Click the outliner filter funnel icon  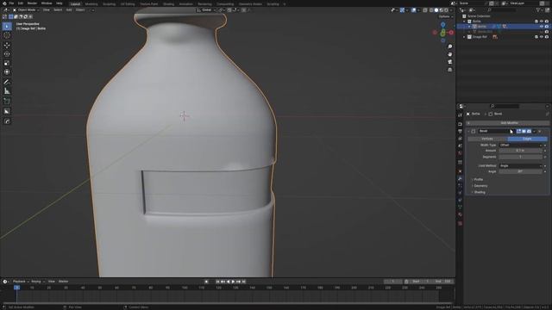[539, 10]
